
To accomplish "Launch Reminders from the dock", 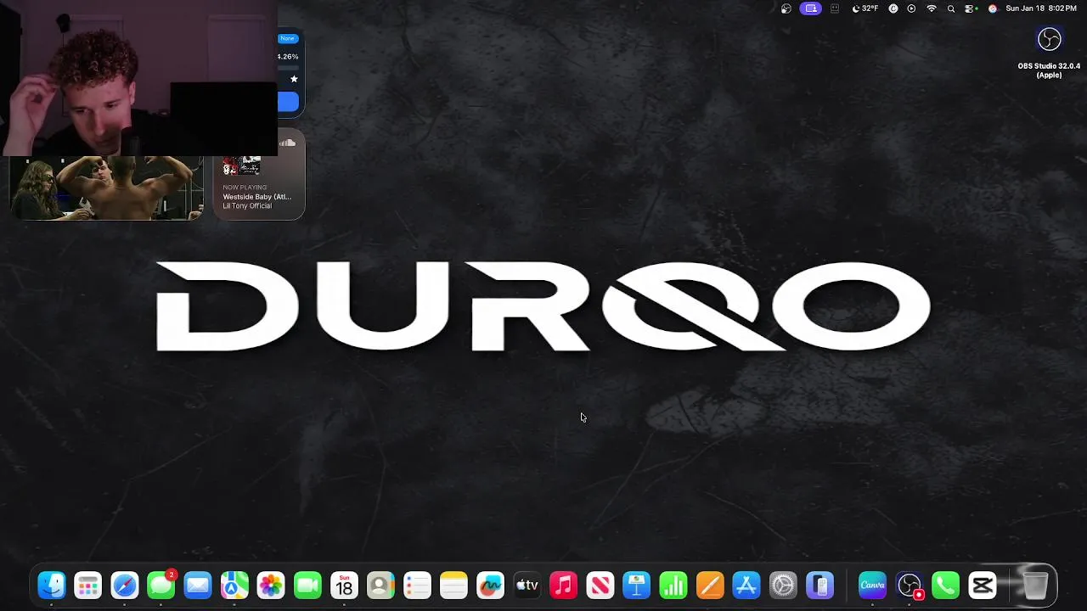I will (x=417, y=586).
